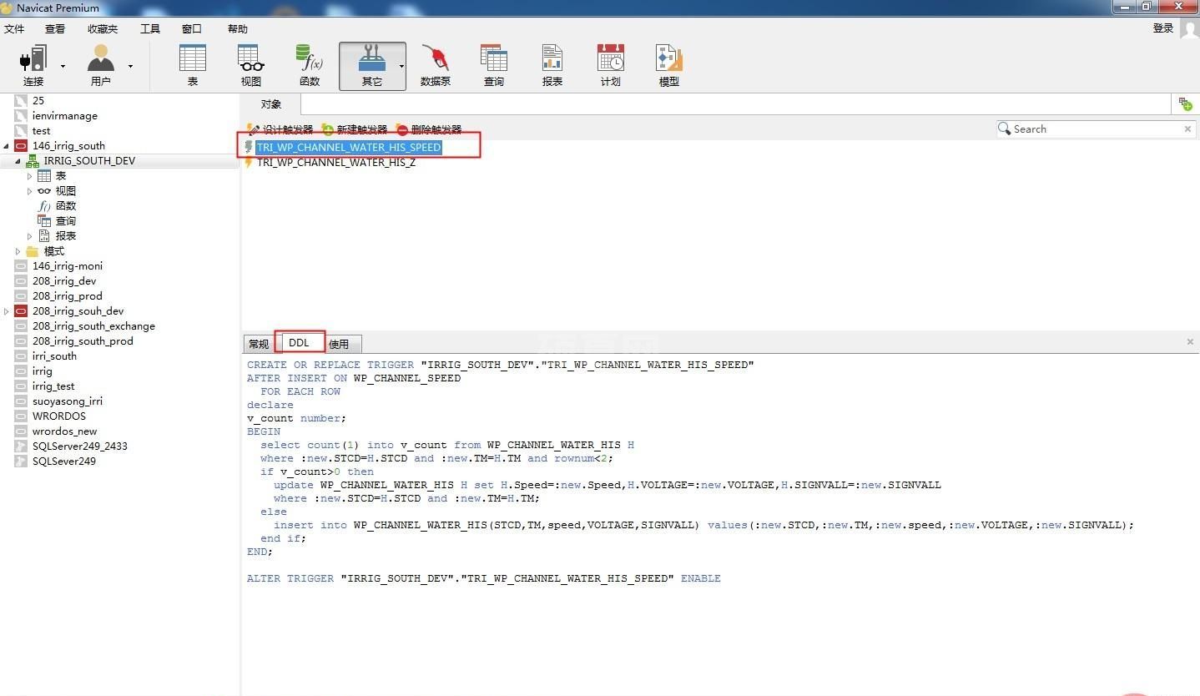Screen dimensions: 1200x696
Task: Select the suoyasong_irri connection
Action: pyautogui.click(x=68, y=401)
